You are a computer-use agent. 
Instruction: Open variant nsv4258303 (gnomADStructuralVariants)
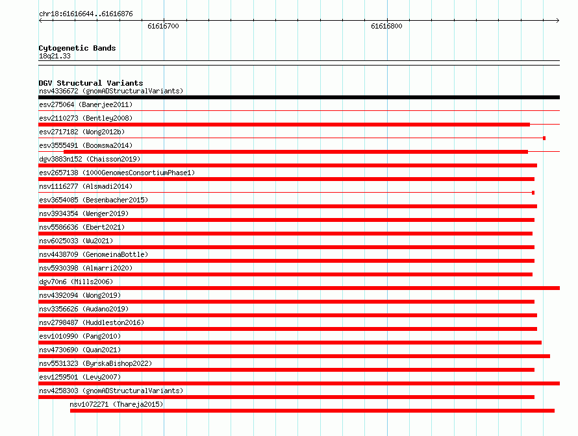(x=111, y=391)
